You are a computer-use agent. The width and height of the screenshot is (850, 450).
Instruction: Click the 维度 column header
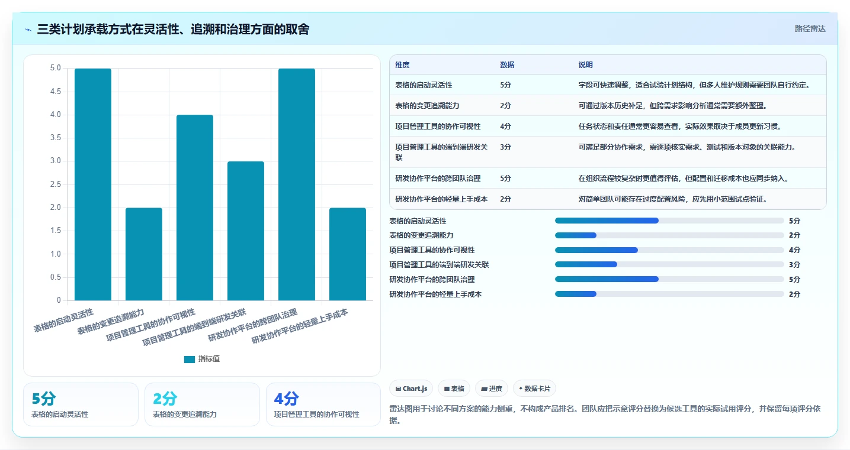(x=403, y=65)
